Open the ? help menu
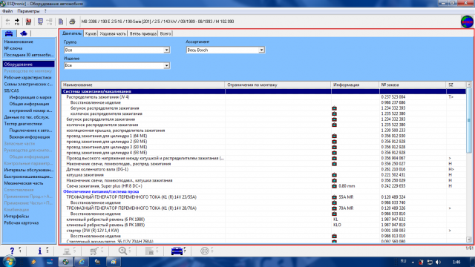This screenshot has height=267, width=475. (45, 11)
